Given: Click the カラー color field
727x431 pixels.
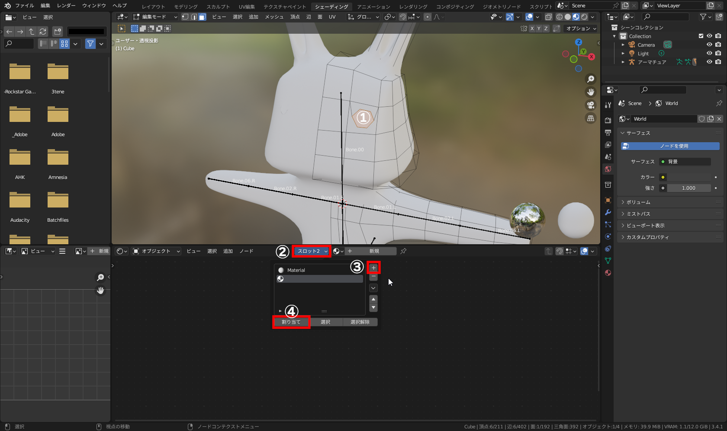Looking at the screenshot, I should click(x=689, y=177).
